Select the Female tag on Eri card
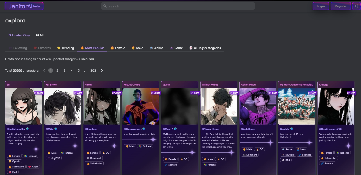The image size is (361, 175). pyautogui.click(x=14, y=156)
